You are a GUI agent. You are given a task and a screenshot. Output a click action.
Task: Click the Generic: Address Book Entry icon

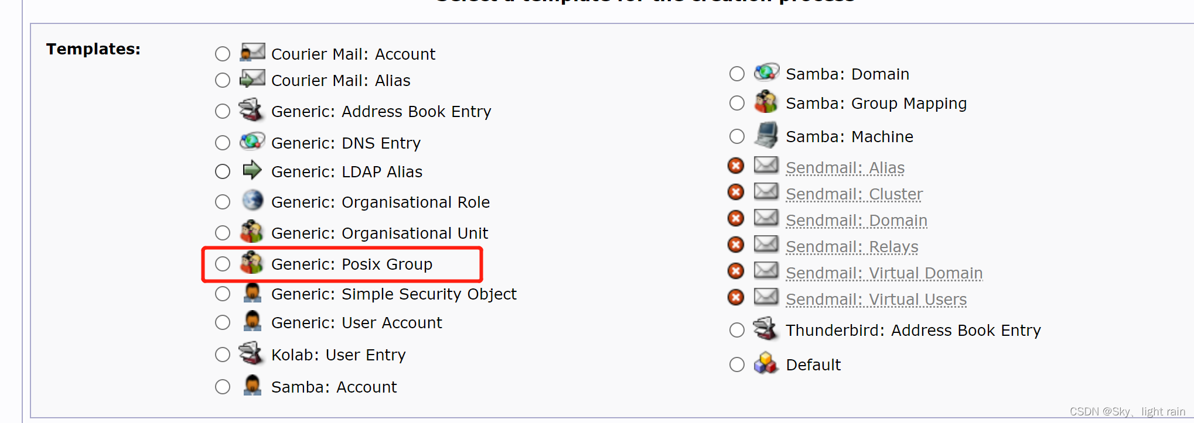click(x=251, y=109)
